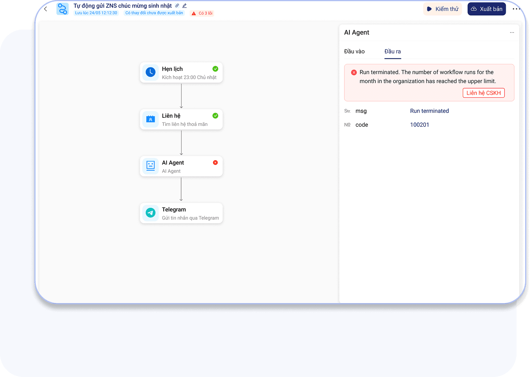Edit workflow name with pencil icon

pyautogui.click(x=184, y=6)
